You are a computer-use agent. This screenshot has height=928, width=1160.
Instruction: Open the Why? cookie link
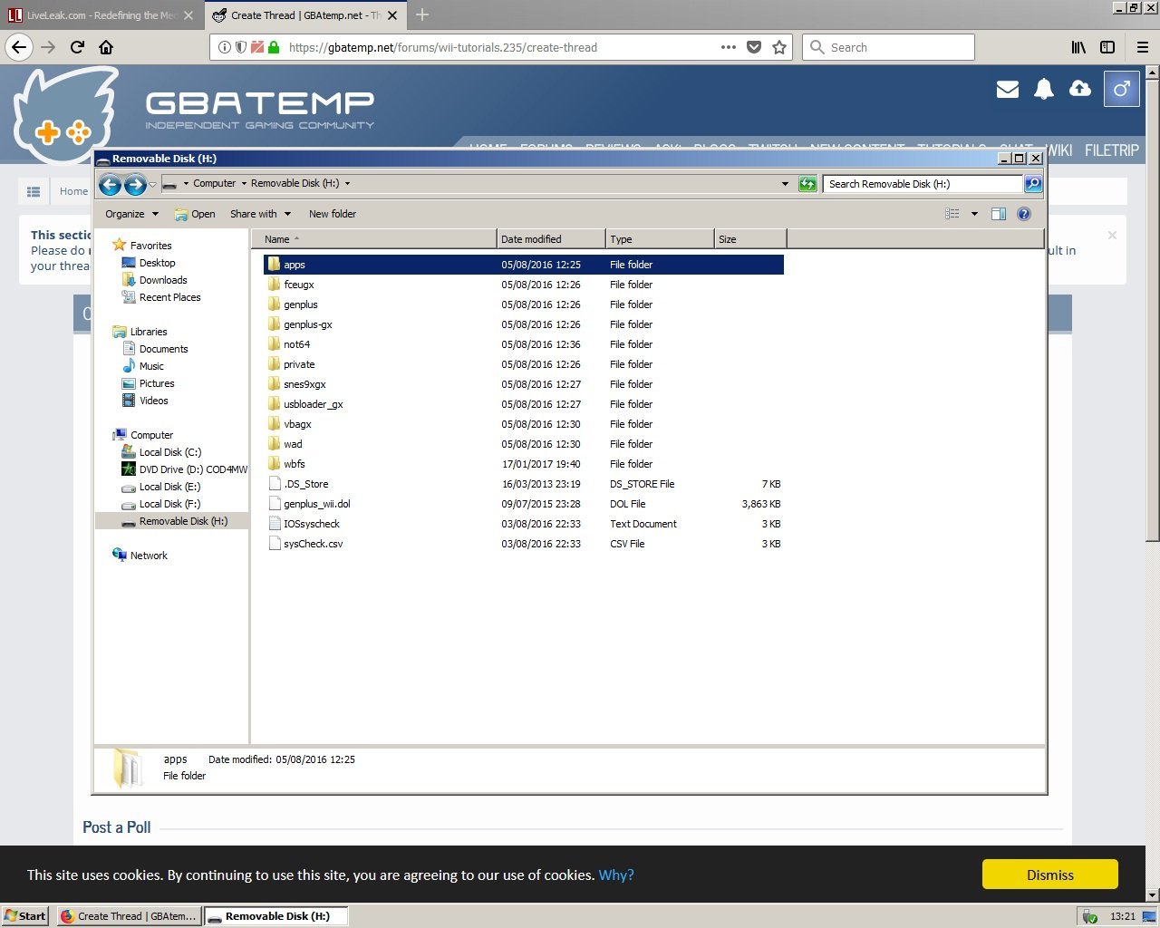click(x=616, y=875)
